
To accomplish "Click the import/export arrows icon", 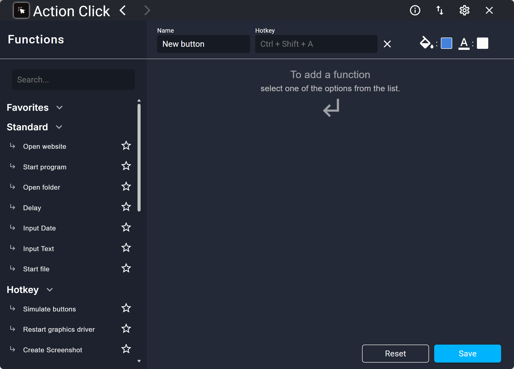I will coord(440,11).
